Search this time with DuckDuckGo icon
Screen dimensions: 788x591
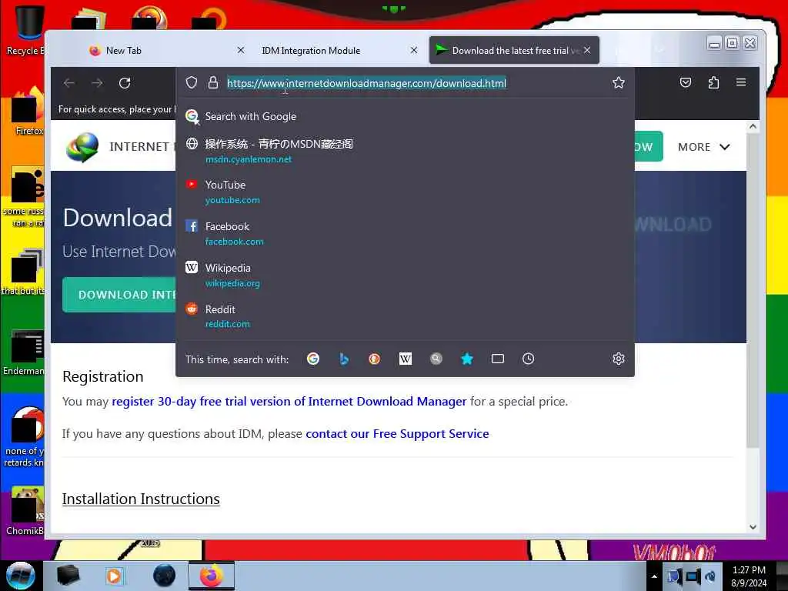[x=375, y=359]
